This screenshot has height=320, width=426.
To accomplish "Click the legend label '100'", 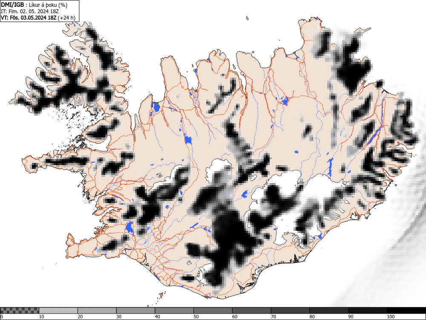I will click(390, 317).
